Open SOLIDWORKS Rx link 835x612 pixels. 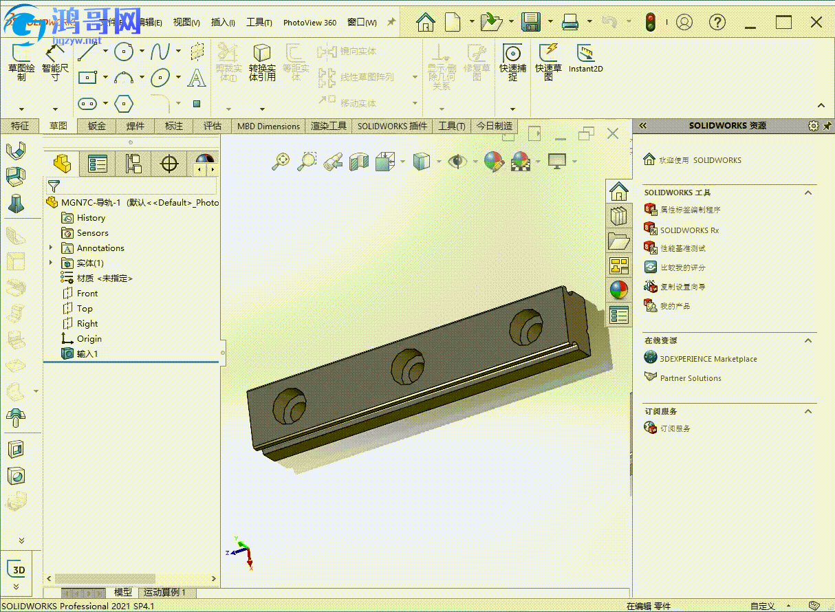click(x=689, y=230)
